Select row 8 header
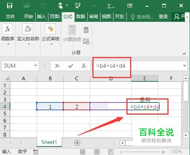Screen dimensions: 190x155 5,134
